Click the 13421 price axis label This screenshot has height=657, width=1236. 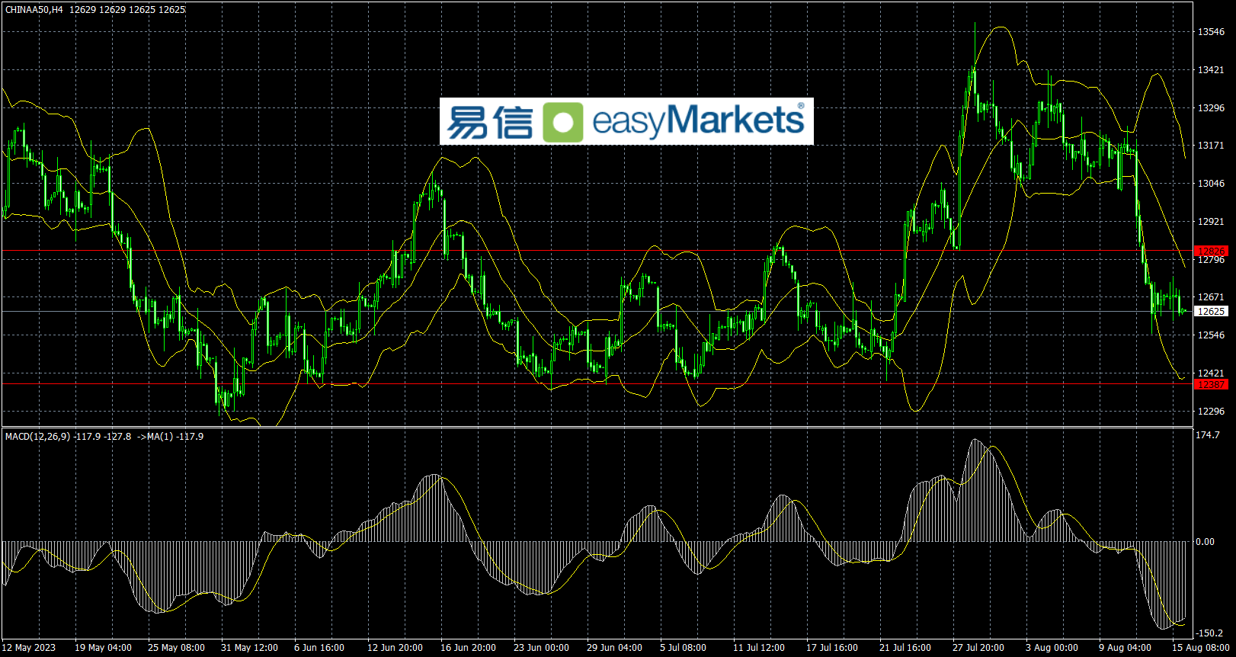[1211, 70]
